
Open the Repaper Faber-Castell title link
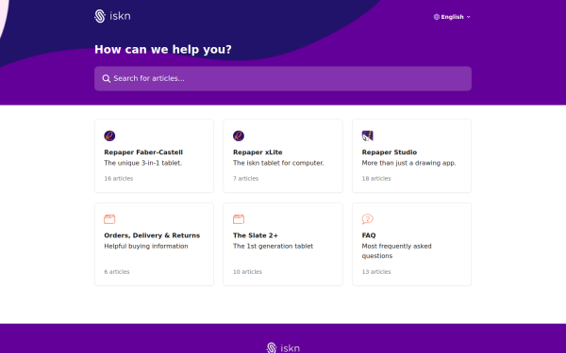click(143, 152)
